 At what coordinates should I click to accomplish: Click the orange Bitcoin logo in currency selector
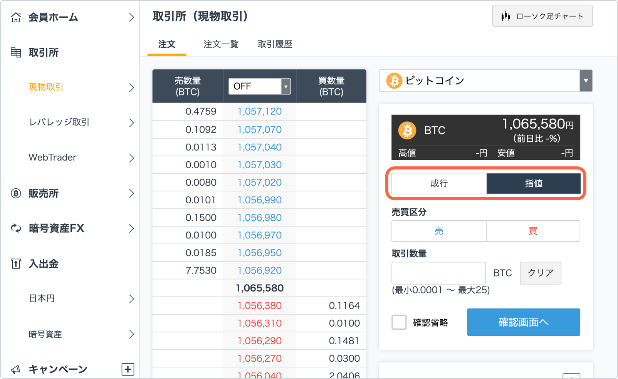point(394,81)
